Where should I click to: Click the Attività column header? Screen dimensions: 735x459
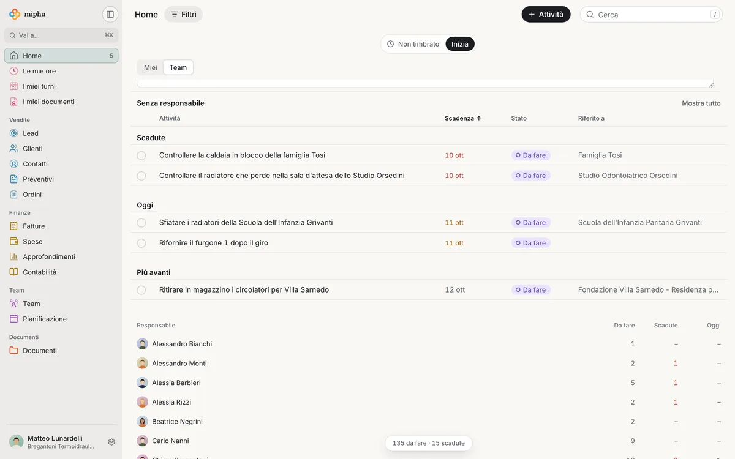tap(170, 118)
